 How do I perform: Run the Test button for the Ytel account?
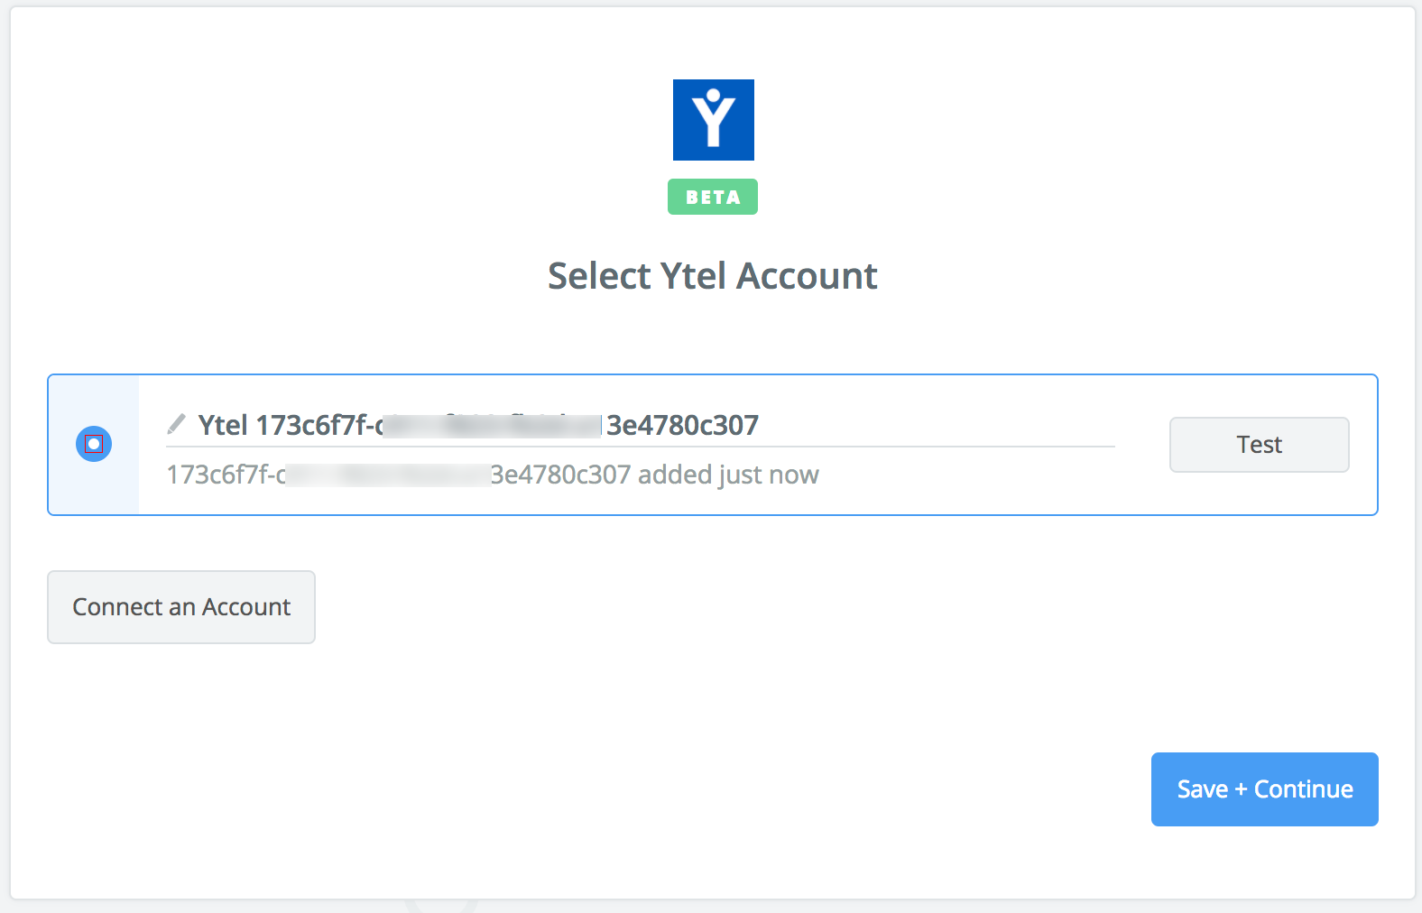point(1259,444)
